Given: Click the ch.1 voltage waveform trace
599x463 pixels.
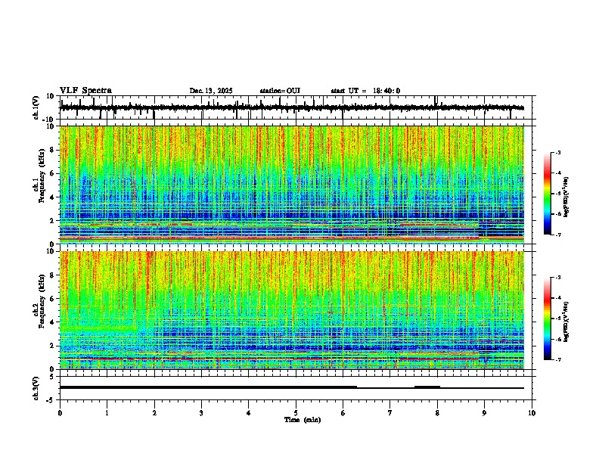Looking at the screenshot, I should (292, 107).
